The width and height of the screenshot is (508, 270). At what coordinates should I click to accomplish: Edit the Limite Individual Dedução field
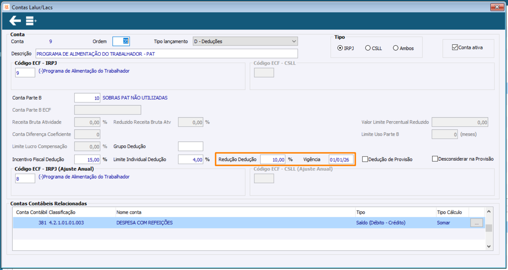(190, 160)
